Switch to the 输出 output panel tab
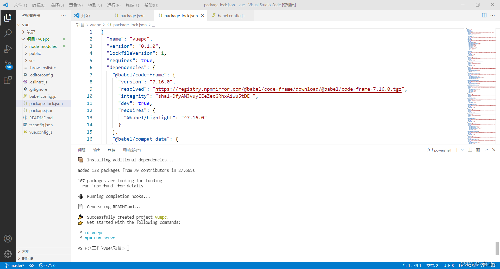The width and height of the screenshot is (500, 269). [97, 150]
